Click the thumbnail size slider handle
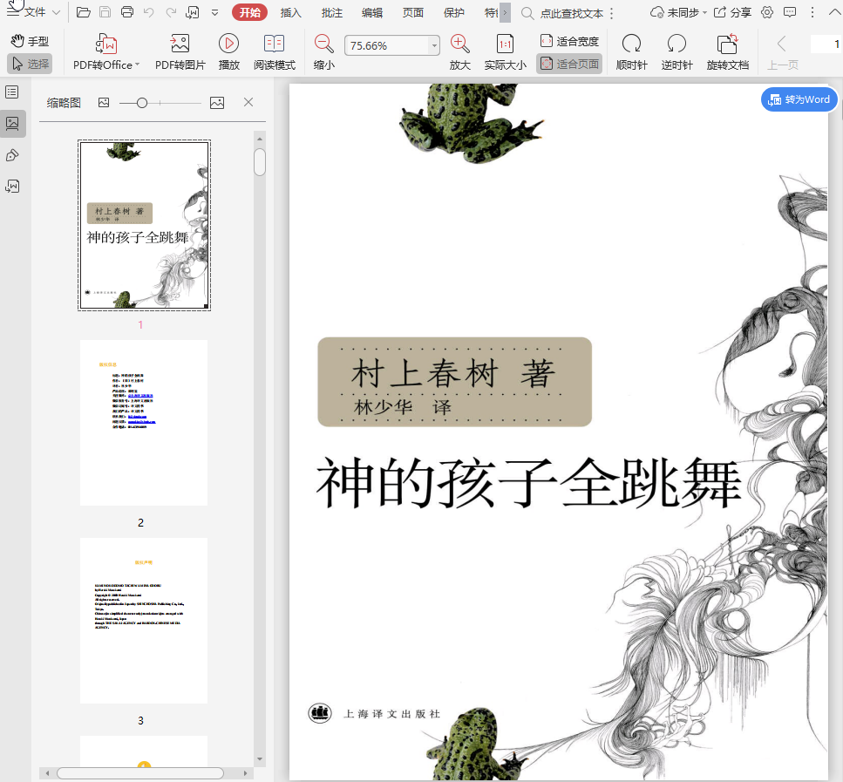843x782 pixels. coord(142,103)
